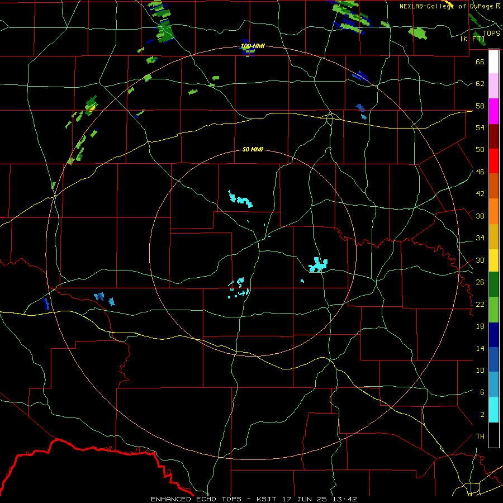503x503 pixels.
Task: Click the "10" scale value
Action: pos(480,371)
